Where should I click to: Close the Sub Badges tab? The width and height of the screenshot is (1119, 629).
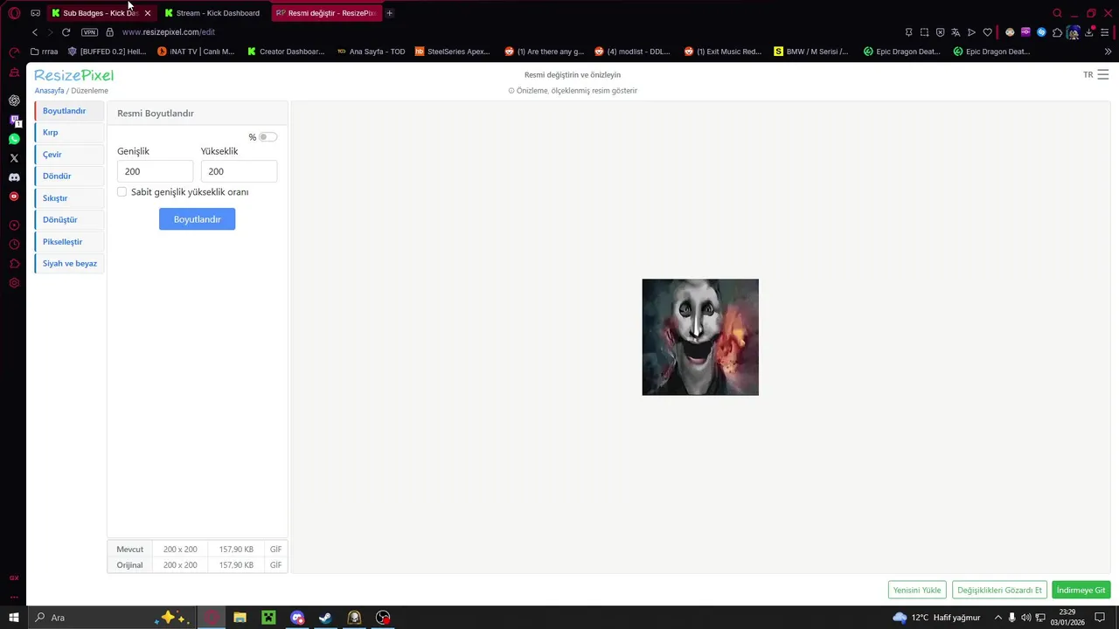tap(148, 13)
